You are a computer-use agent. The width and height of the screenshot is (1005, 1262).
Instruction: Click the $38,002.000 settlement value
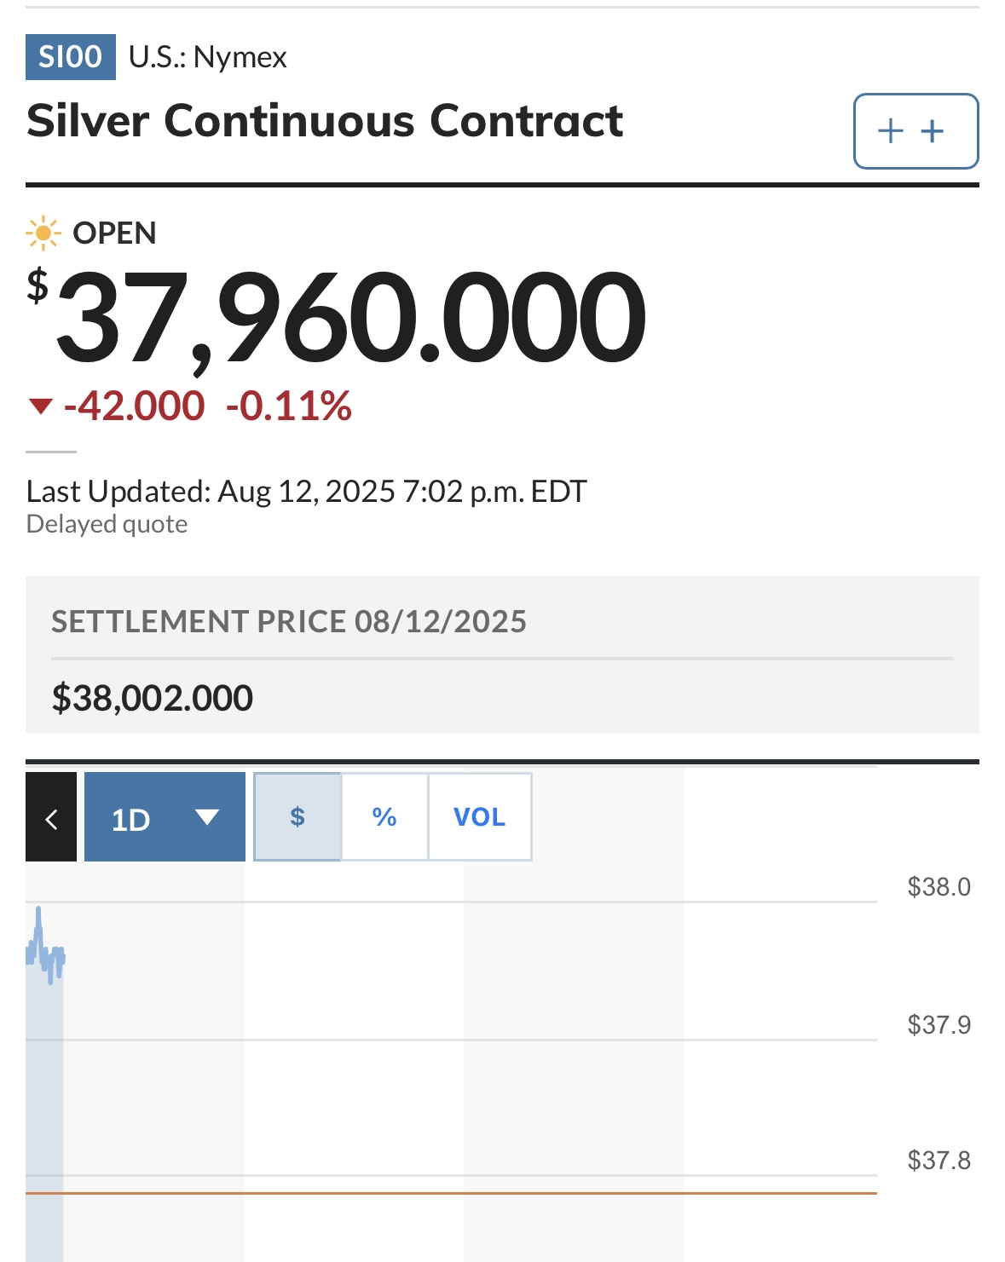coord(153,698)
